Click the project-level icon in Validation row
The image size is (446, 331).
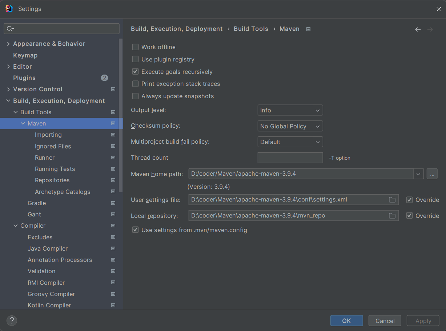pyautogui.click(x=113, y=271)
